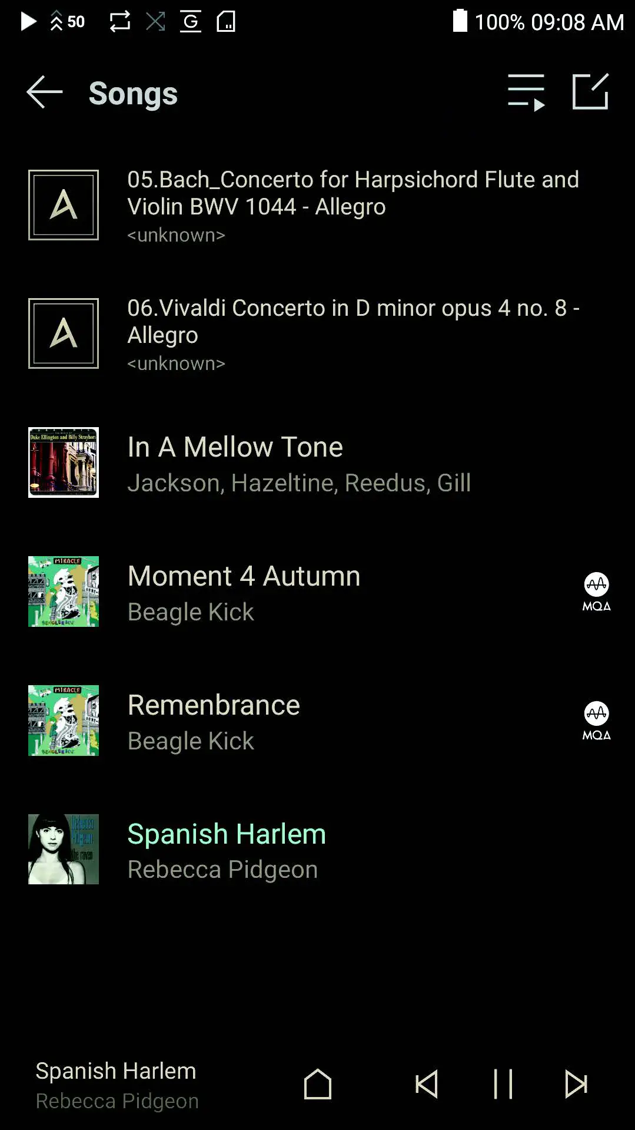Tap the volume 50 indicator
The height and width of the screenshot is (1130, 635).
coord(68,22)
